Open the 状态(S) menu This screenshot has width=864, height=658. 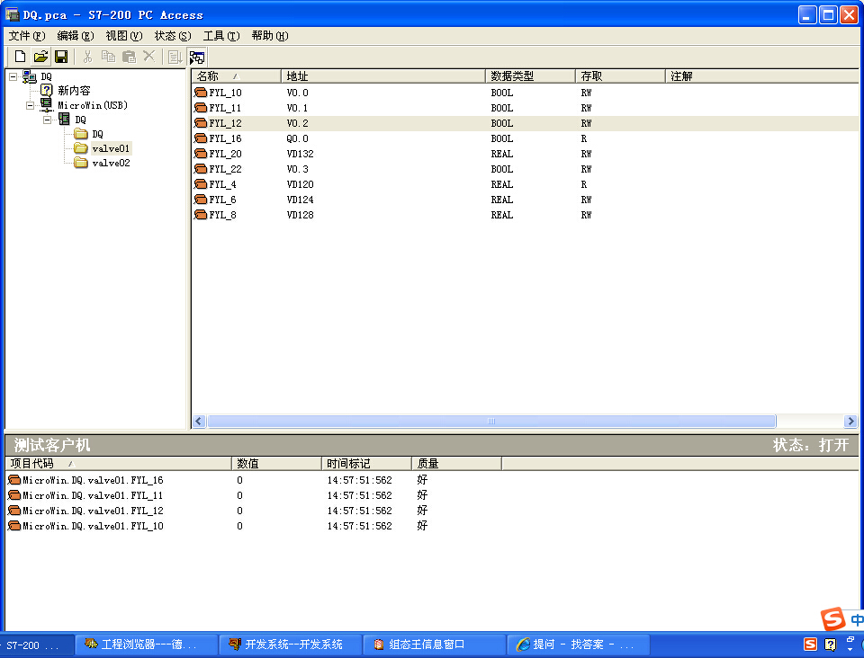173,36
